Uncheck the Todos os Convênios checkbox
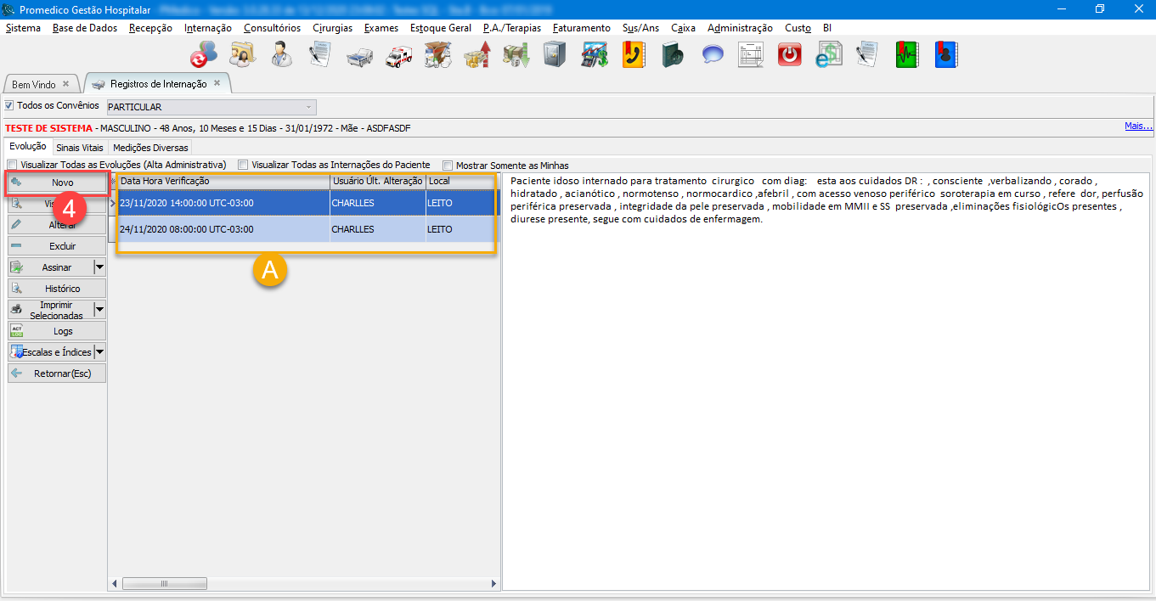 (10, 106)
